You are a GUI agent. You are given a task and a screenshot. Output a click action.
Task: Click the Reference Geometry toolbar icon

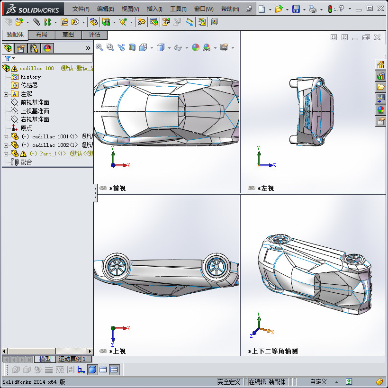pyautogui.click(x=123, y=22)
